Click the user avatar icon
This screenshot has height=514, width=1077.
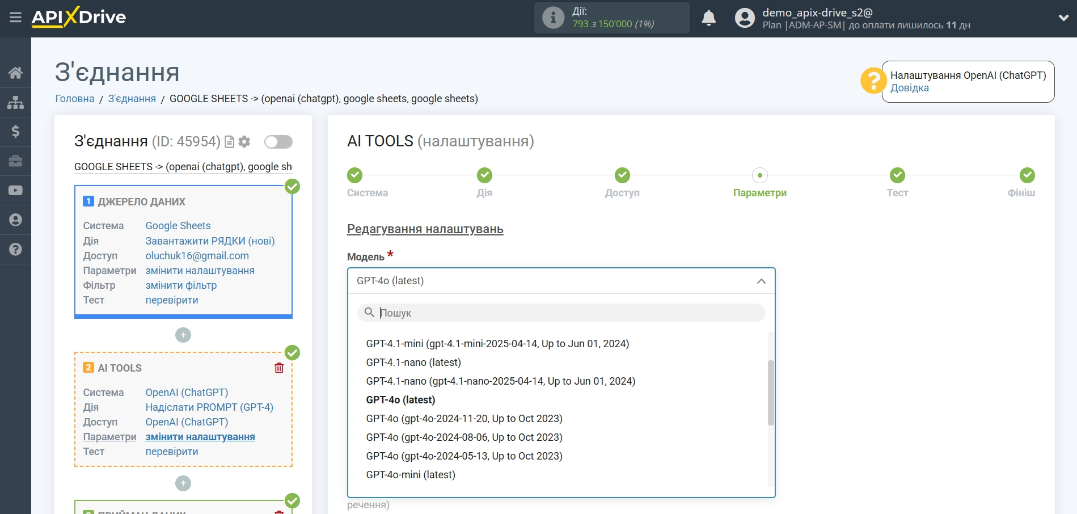tap(745, 18)
